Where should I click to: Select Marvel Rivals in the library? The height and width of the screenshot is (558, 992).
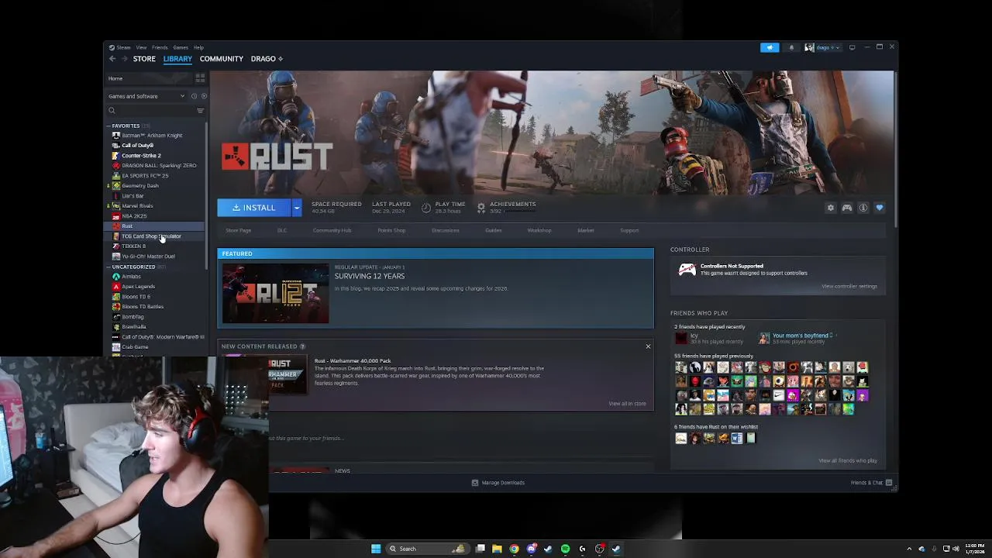click(137, 206)
